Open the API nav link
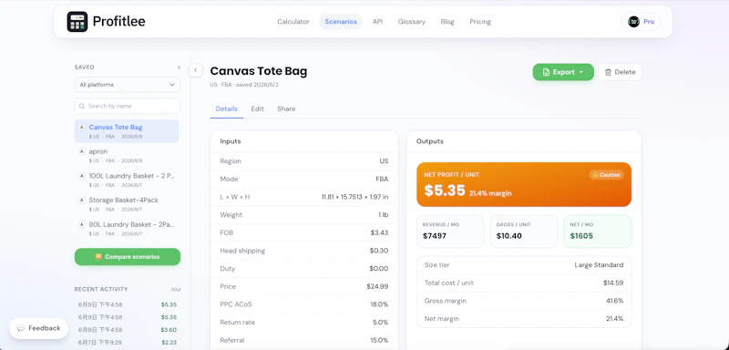Screen dimensions: 729x350 pos(377,21)
